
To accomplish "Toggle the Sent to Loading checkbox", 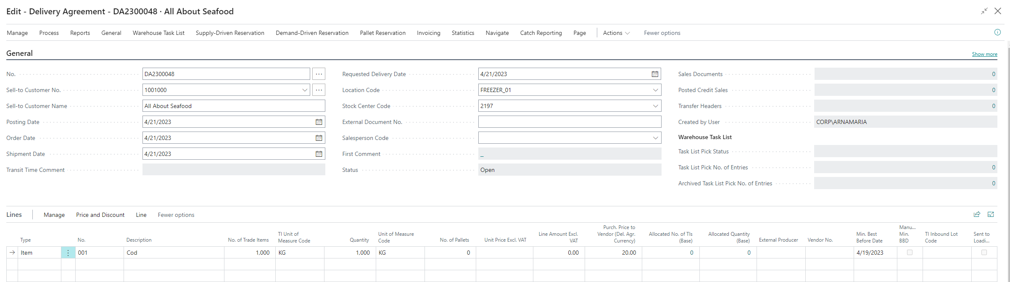I will tap(984, 253).
